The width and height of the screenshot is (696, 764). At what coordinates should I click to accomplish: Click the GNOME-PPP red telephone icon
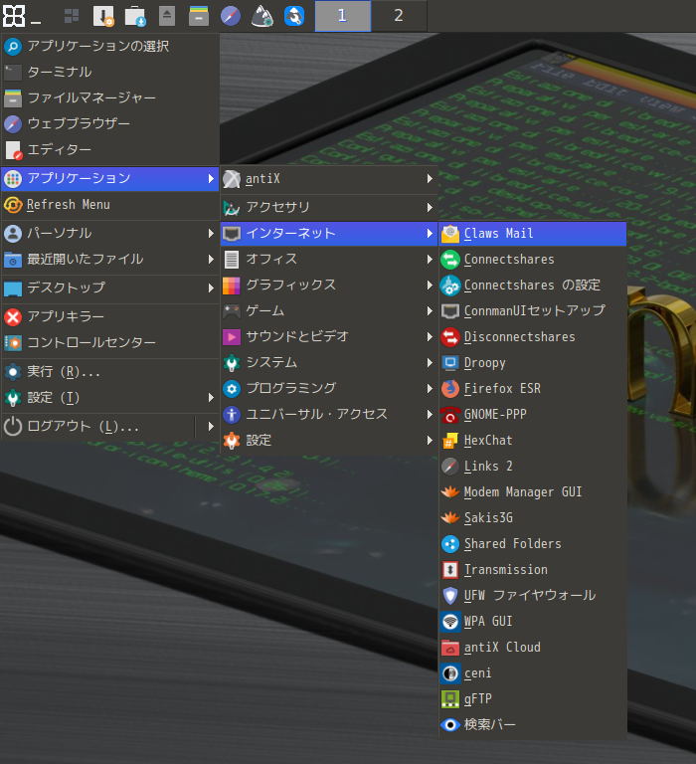450,415
